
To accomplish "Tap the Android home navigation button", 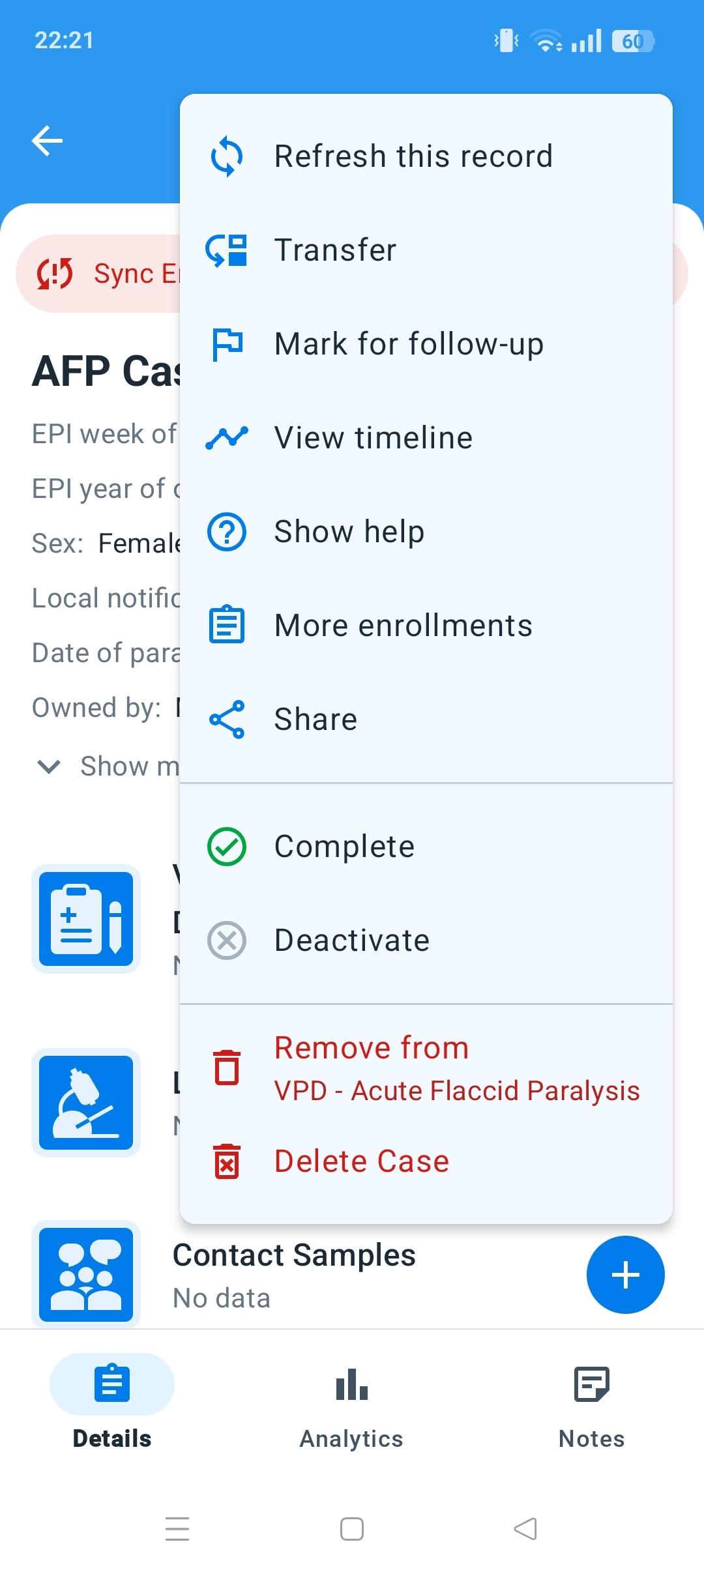I will [x=352, y=1529].
